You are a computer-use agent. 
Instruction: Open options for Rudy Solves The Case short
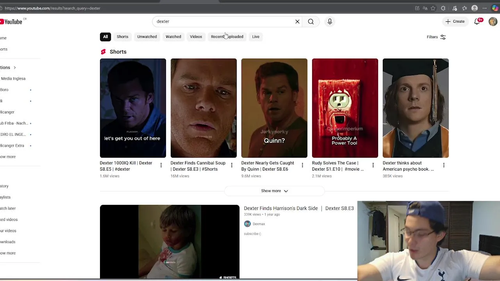point(373,165)
